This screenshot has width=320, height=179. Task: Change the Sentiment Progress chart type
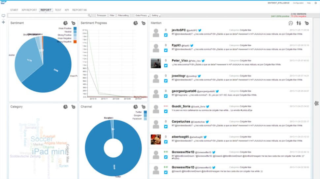click(136, 23)
